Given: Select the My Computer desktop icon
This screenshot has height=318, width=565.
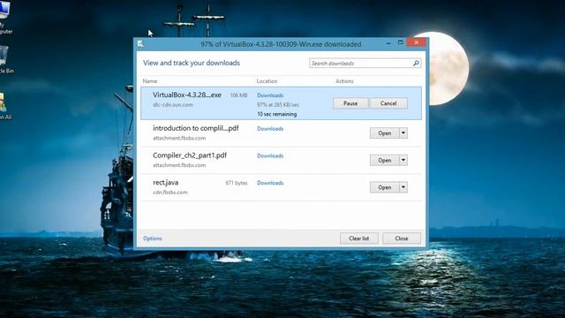Looking at the screenshot, I should click(x=5, y=18).
